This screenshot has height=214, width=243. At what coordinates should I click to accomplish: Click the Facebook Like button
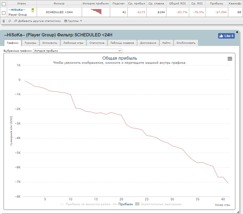[x=226, y=36]
